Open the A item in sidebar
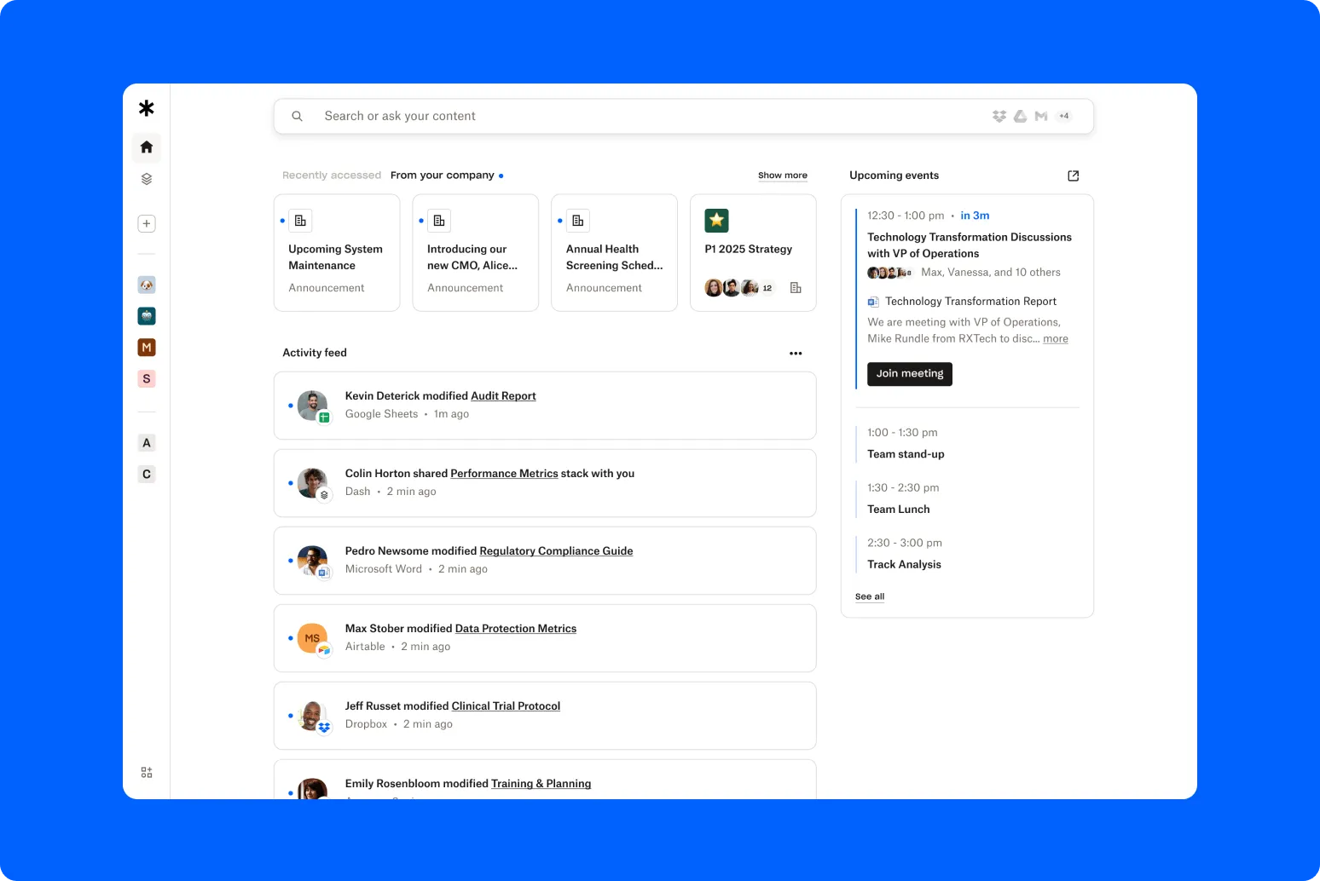Image resolution: width=1320 pixels, height=881 pixels. [x=147, y=443]
